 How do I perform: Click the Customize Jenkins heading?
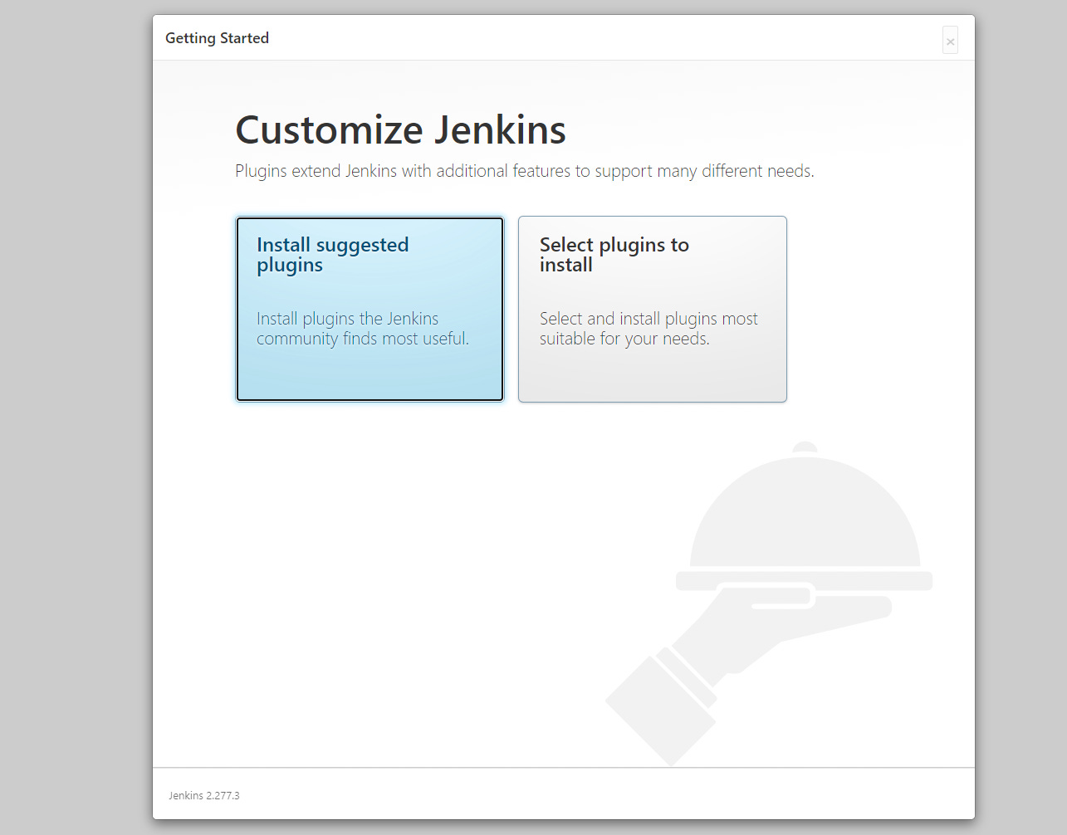tap(400, 130)
